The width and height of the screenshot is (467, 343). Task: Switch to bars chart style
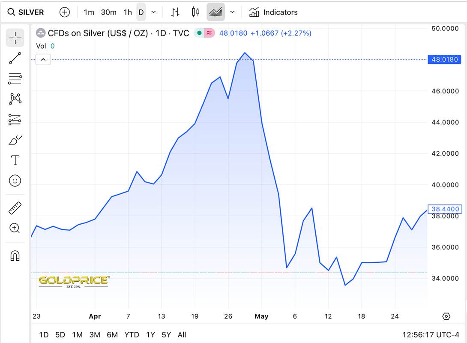click(x=175, y=12)
